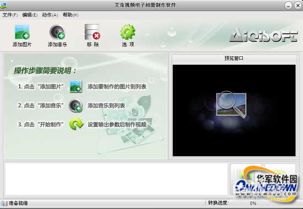Click the add-picture icon in step 1
Image resolution: width=303 pixels, height=209 pixels.
76,87
